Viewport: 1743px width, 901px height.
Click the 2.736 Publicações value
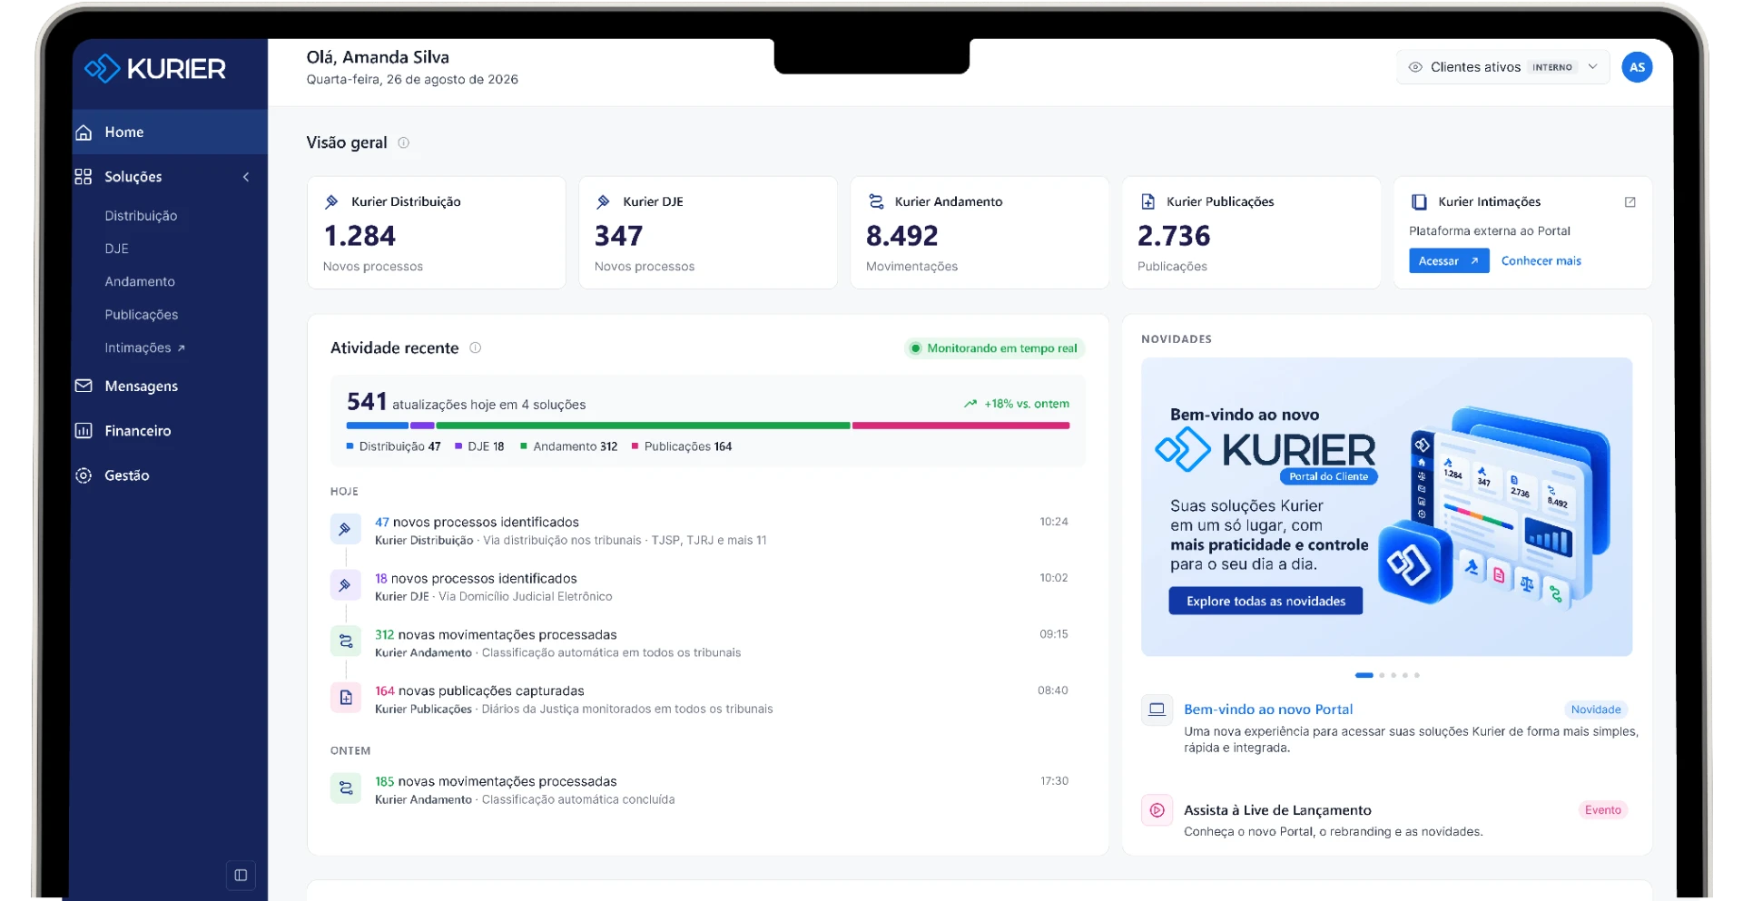1174,236
